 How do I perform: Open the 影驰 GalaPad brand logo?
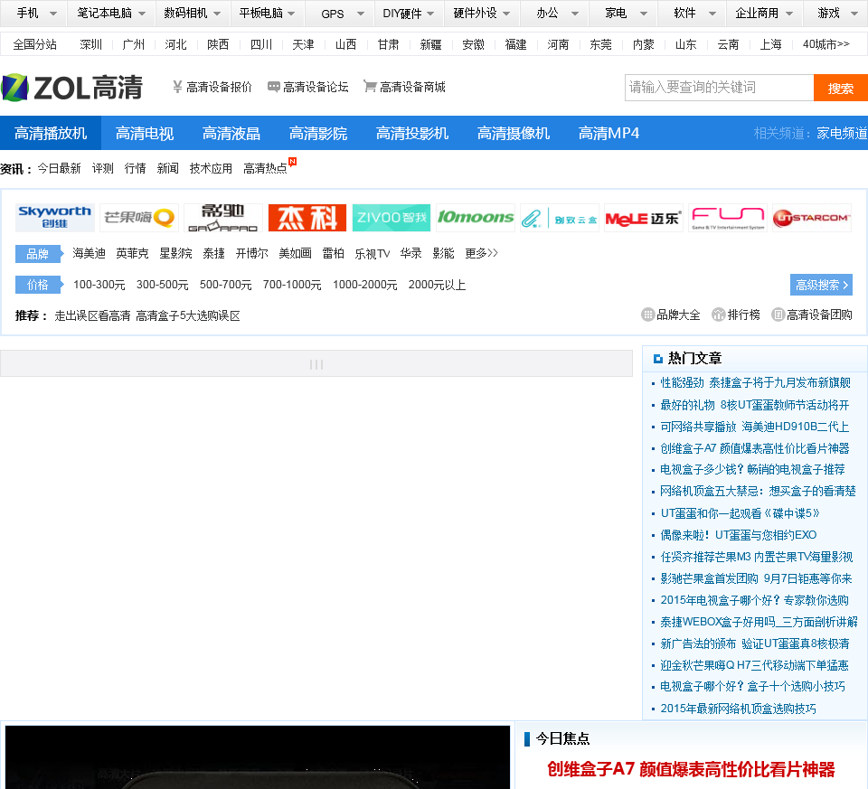click(223, 218)
